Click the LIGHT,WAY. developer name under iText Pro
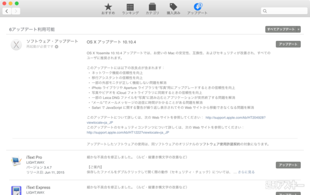The image size is (310, 195). pos(35,162)
